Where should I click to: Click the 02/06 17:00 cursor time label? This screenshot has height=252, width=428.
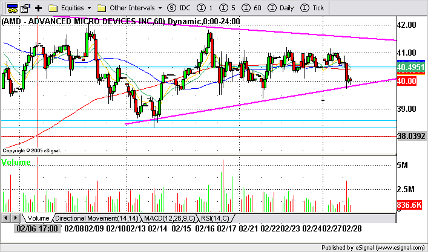click(x=38, y=228)
